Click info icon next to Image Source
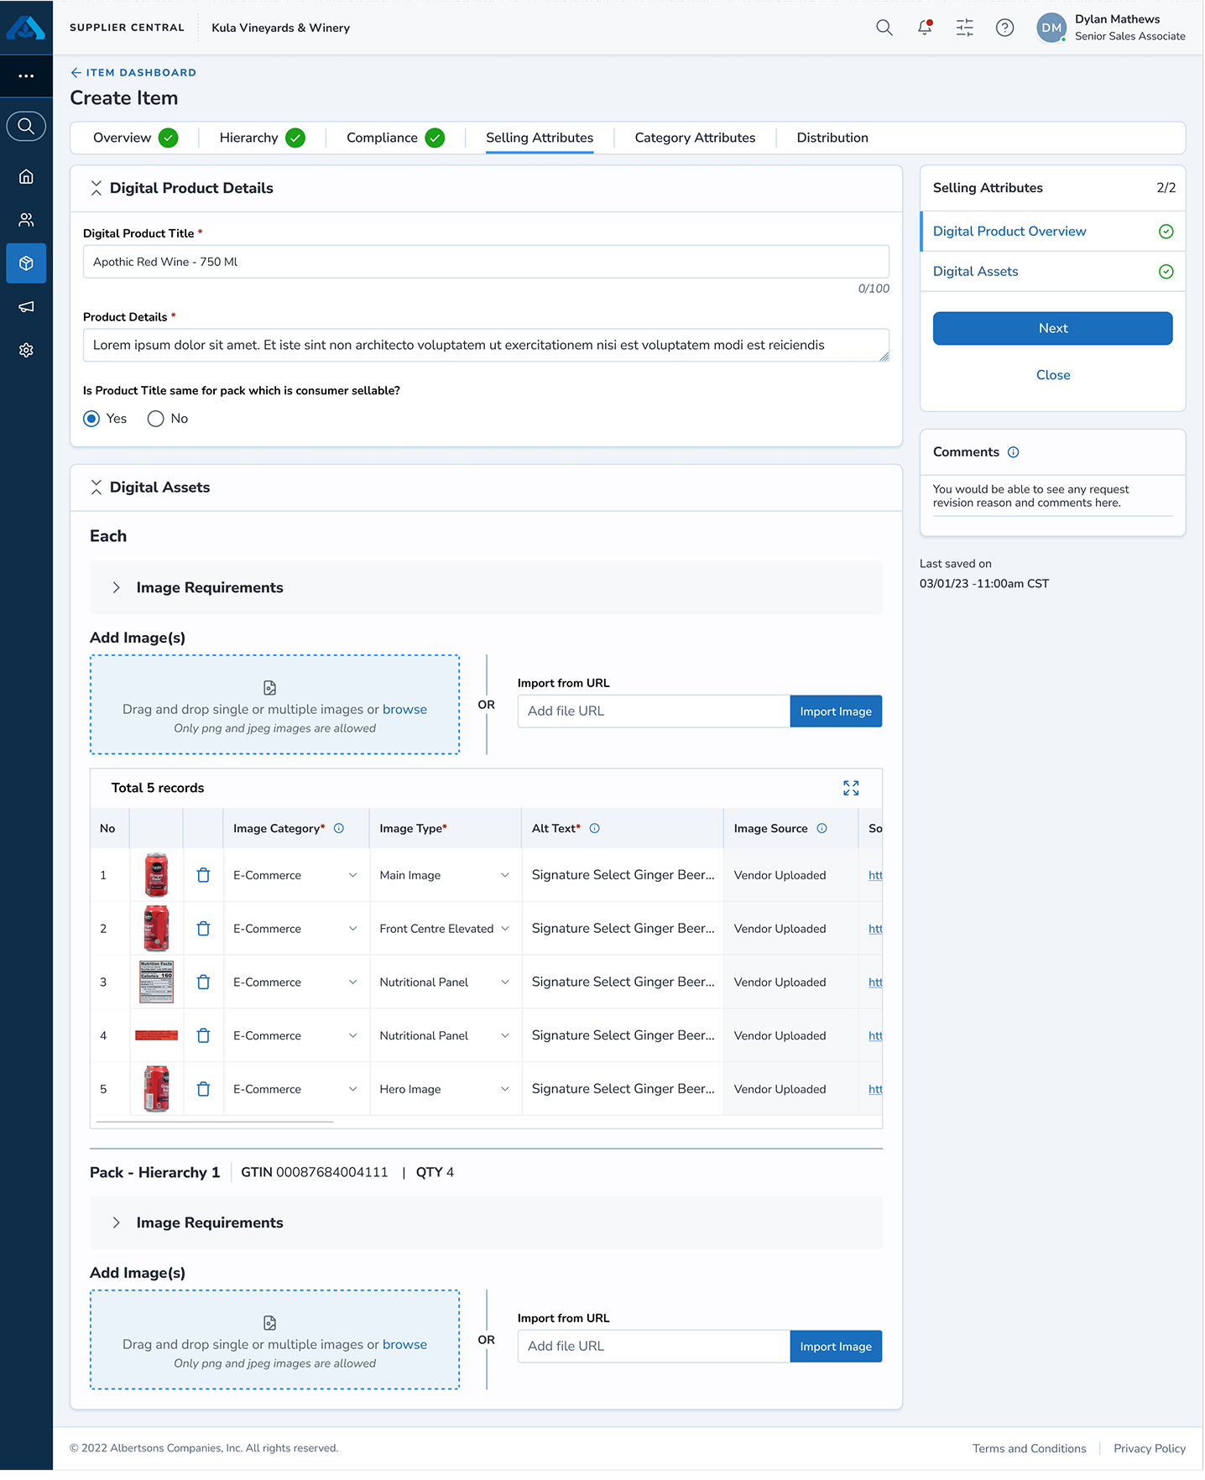This screenshot has height=1480, width=1205. click(822, 830)
